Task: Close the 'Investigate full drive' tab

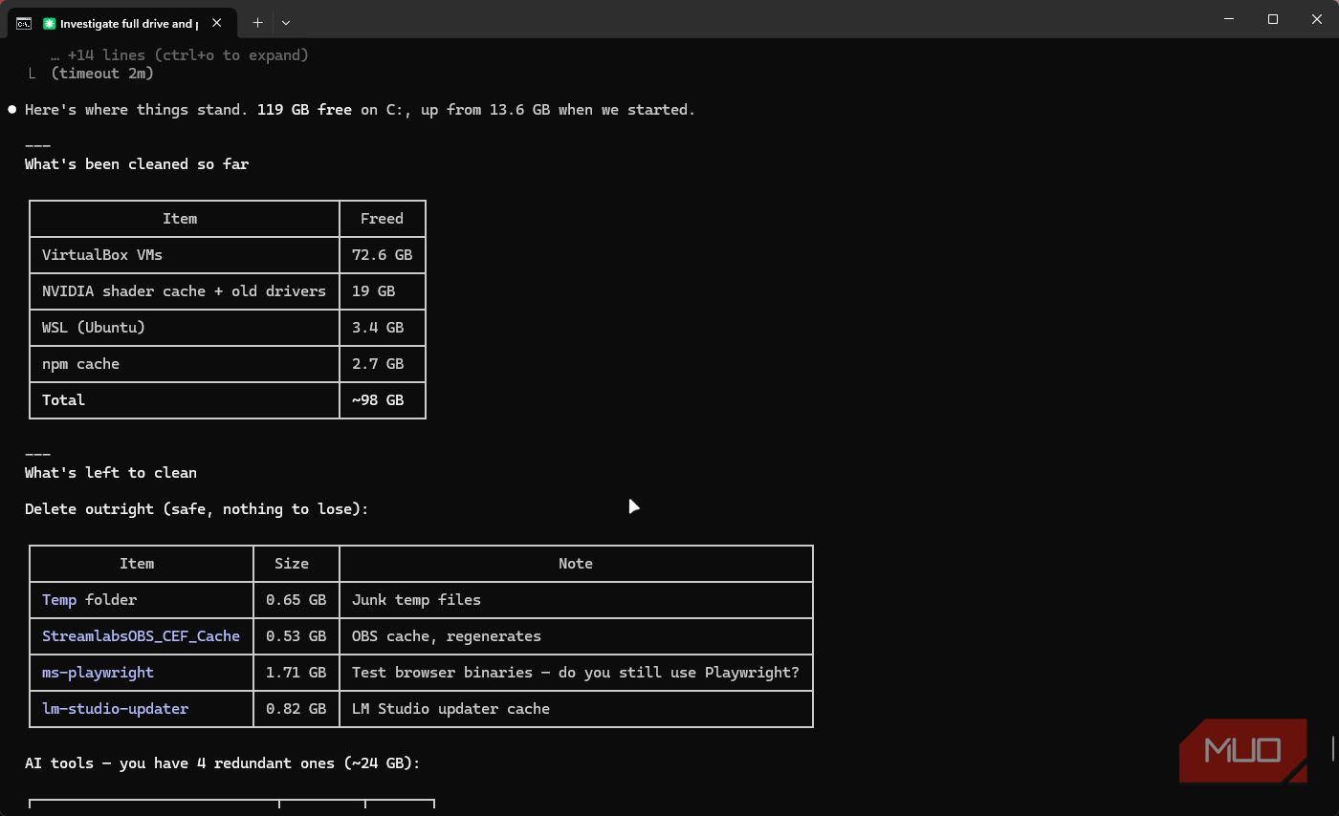Action: [x=218, y=23]
